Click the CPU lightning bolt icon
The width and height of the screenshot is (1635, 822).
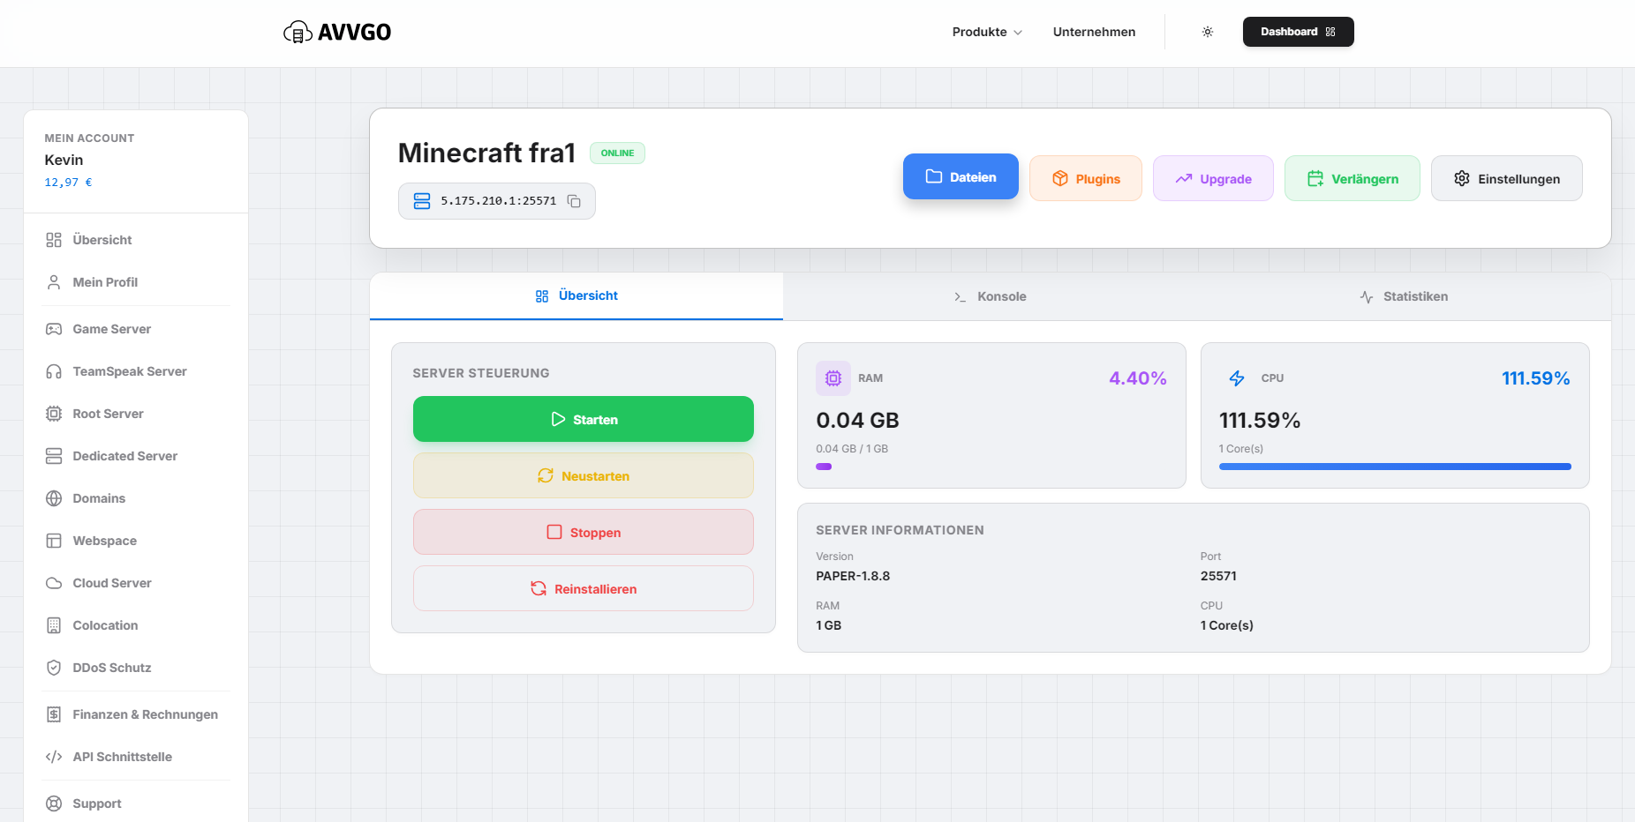[x=1237, y=378]
